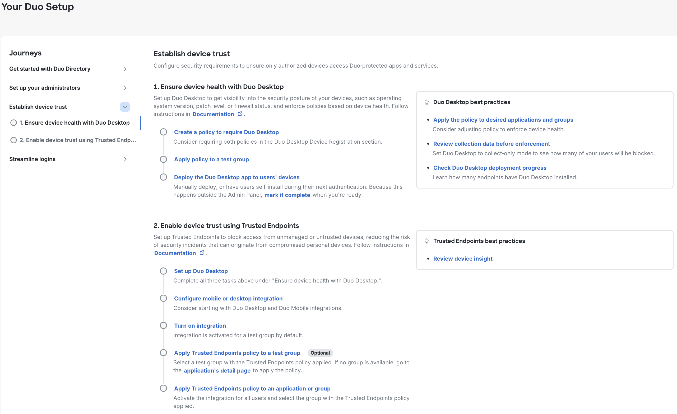
Task: Select the circle beside journey step 1 in sidebar
Action: click(13, 123)
